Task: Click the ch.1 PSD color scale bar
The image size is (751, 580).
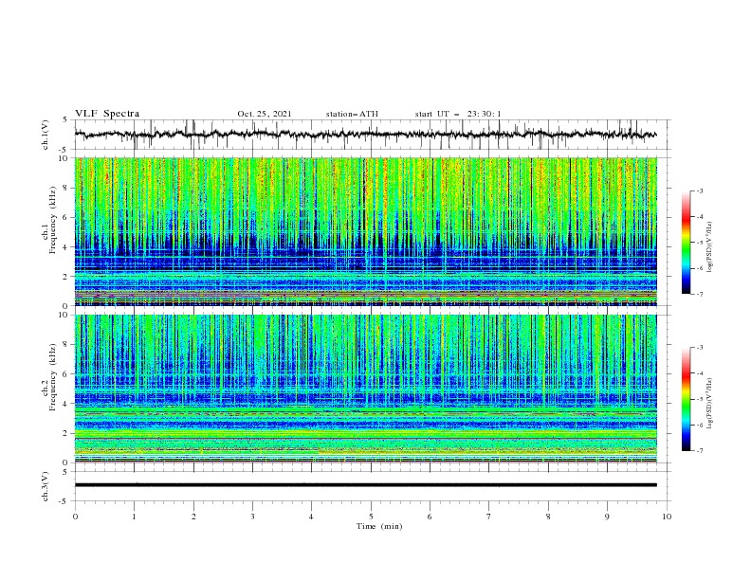Action: pos(686,242)
